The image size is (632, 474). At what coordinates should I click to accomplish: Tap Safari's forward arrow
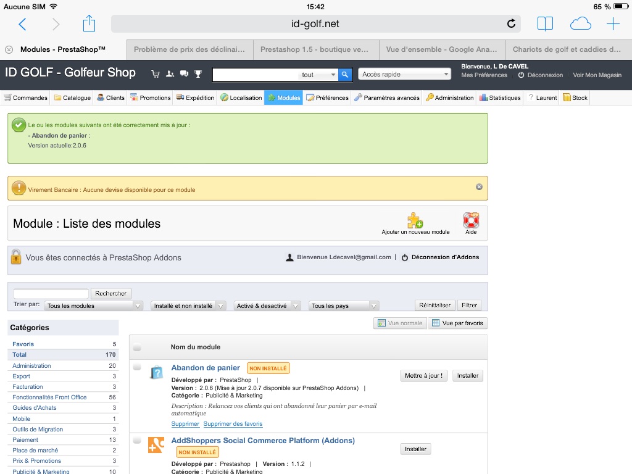56,24
